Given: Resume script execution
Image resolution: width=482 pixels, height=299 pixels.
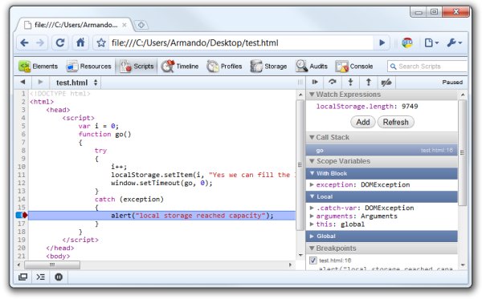Looking at the screenshot, I should (x=315, y=83).
